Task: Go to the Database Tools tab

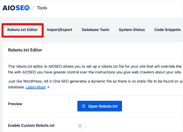Action: pos(95,30)
